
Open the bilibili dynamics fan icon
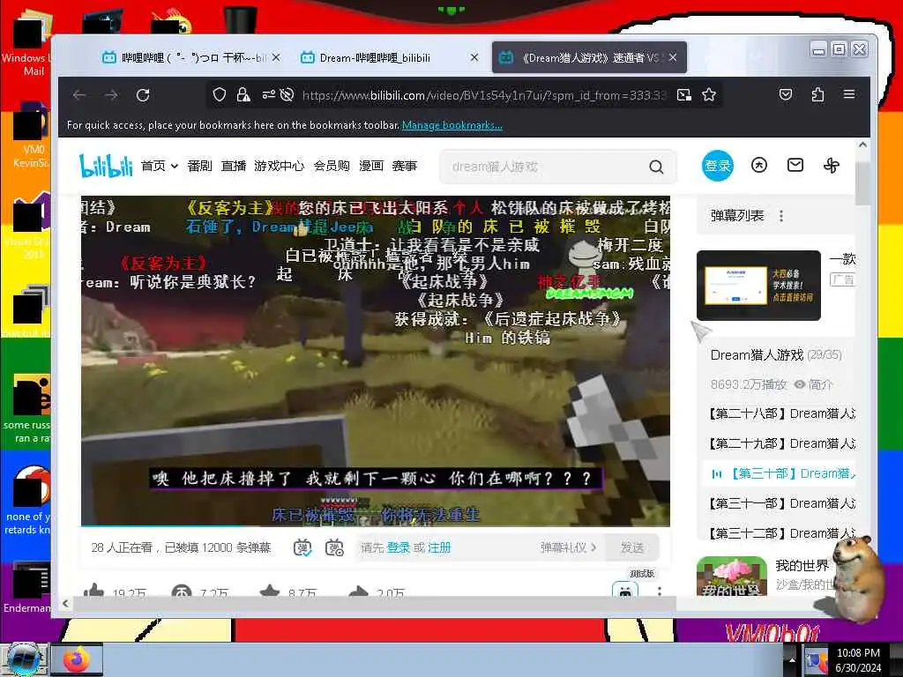pos(832,166)
